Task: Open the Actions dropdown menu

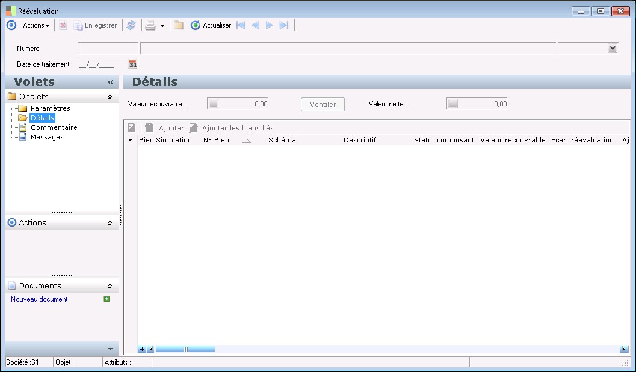Action: [36, 25]
